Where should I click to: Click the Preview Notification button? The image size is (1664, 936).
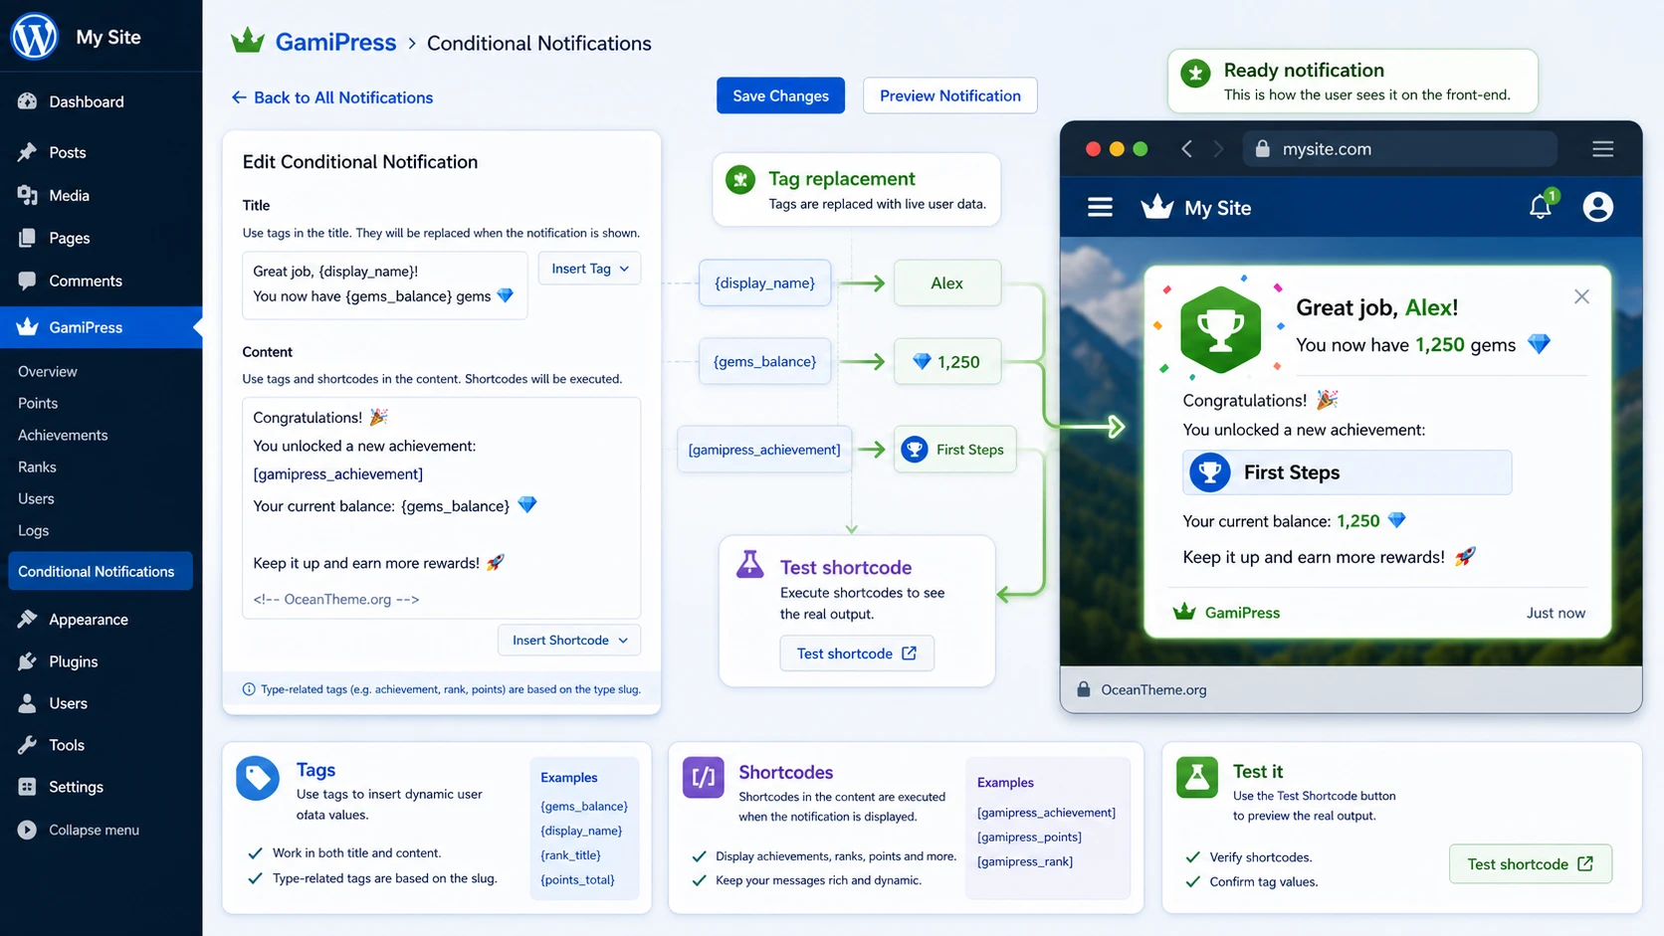pos(950,95)
